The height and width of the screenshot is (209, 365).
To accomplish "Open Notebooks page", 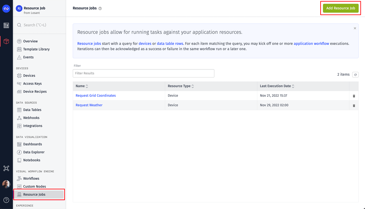I will (32, 160).
